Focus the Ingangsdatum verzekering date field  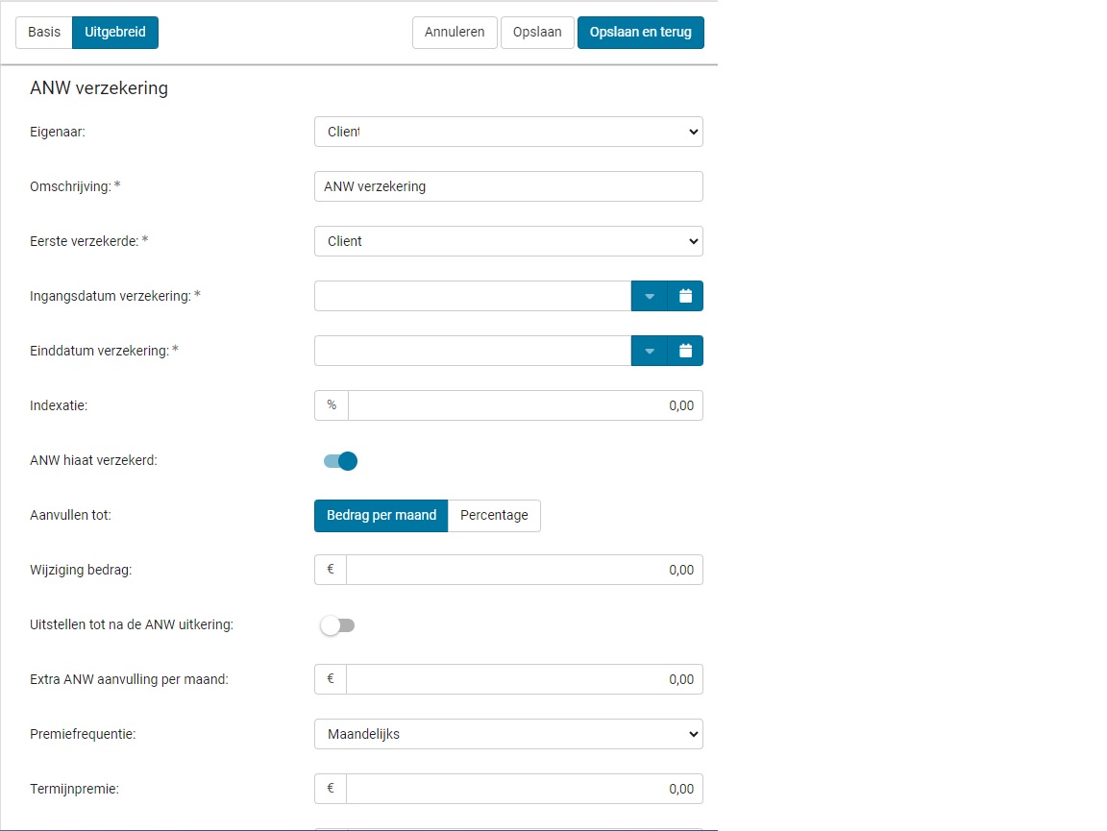click(473, 296)
